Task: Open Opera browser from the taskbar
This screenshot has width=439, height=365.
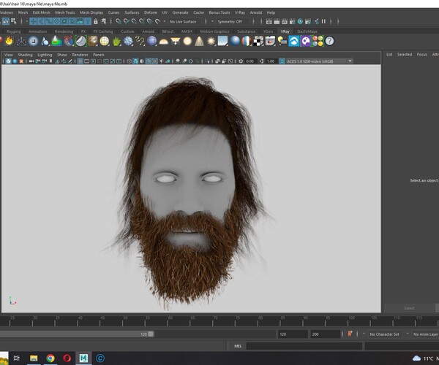Action: (x=67, y=358)
